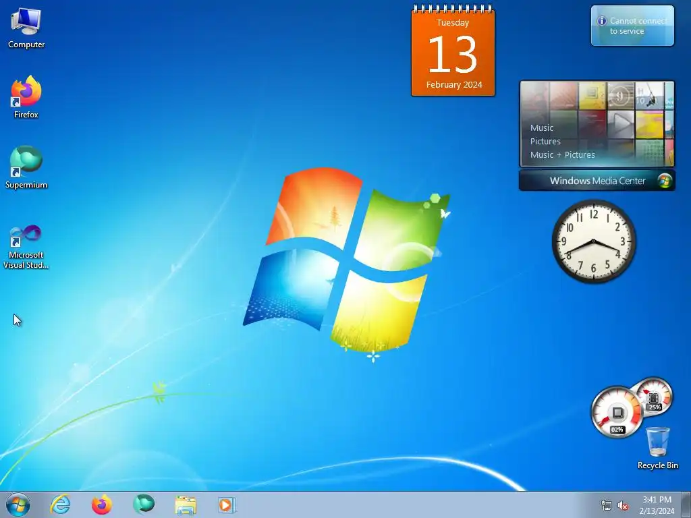Select the Firefox desktop shortcut
The height and width of the screenshot is (518, 691).
(x=26, y=97)
